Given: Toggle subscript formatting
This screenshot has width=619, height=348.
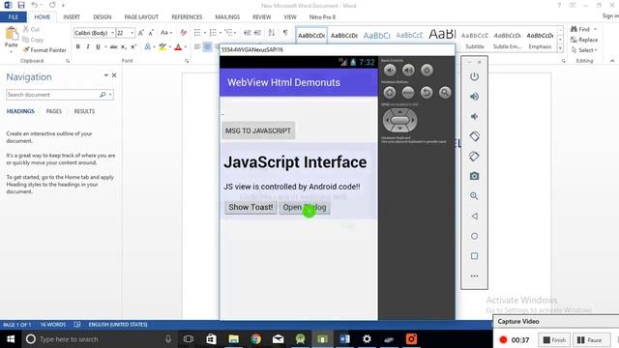Looking at the screenshot, I should (x=124, y=47).
